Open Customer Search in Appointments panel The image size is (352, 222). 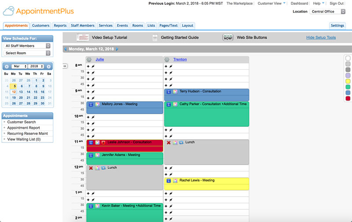coord(22,122)
